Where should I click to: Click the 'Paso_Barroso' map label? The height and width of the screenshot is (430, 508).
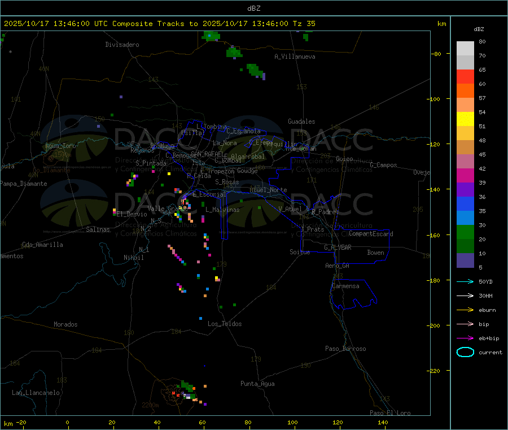345,349
